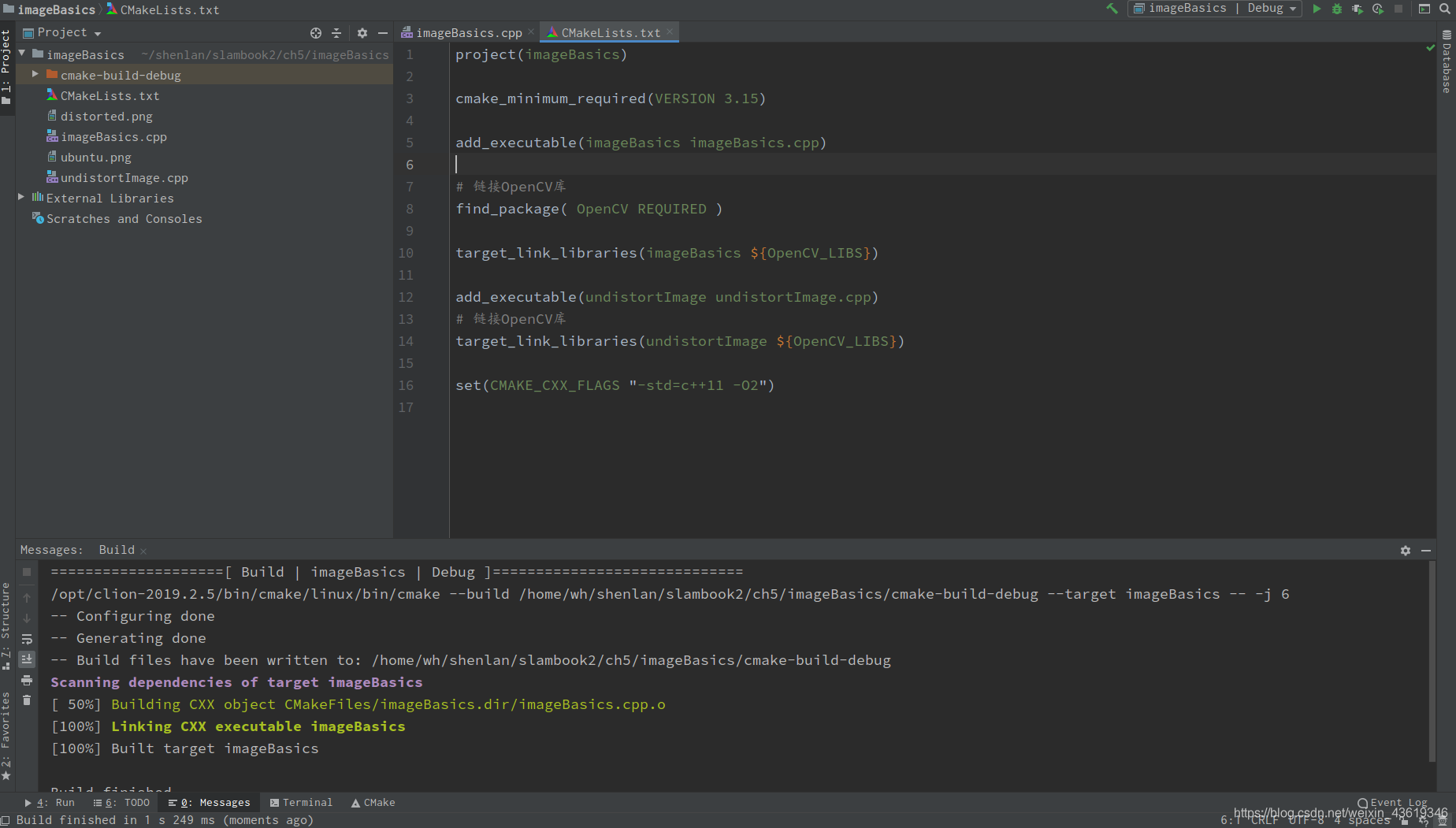Open the CMake tool window

pos(373,802)
